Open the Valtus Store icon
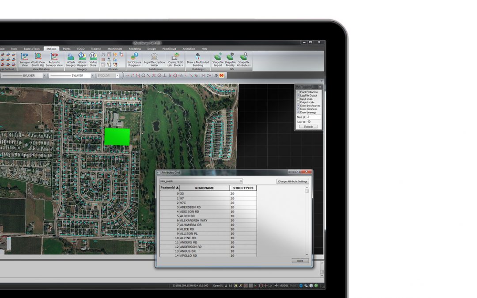This screenshot has width=477, height=298. (93, 57)
